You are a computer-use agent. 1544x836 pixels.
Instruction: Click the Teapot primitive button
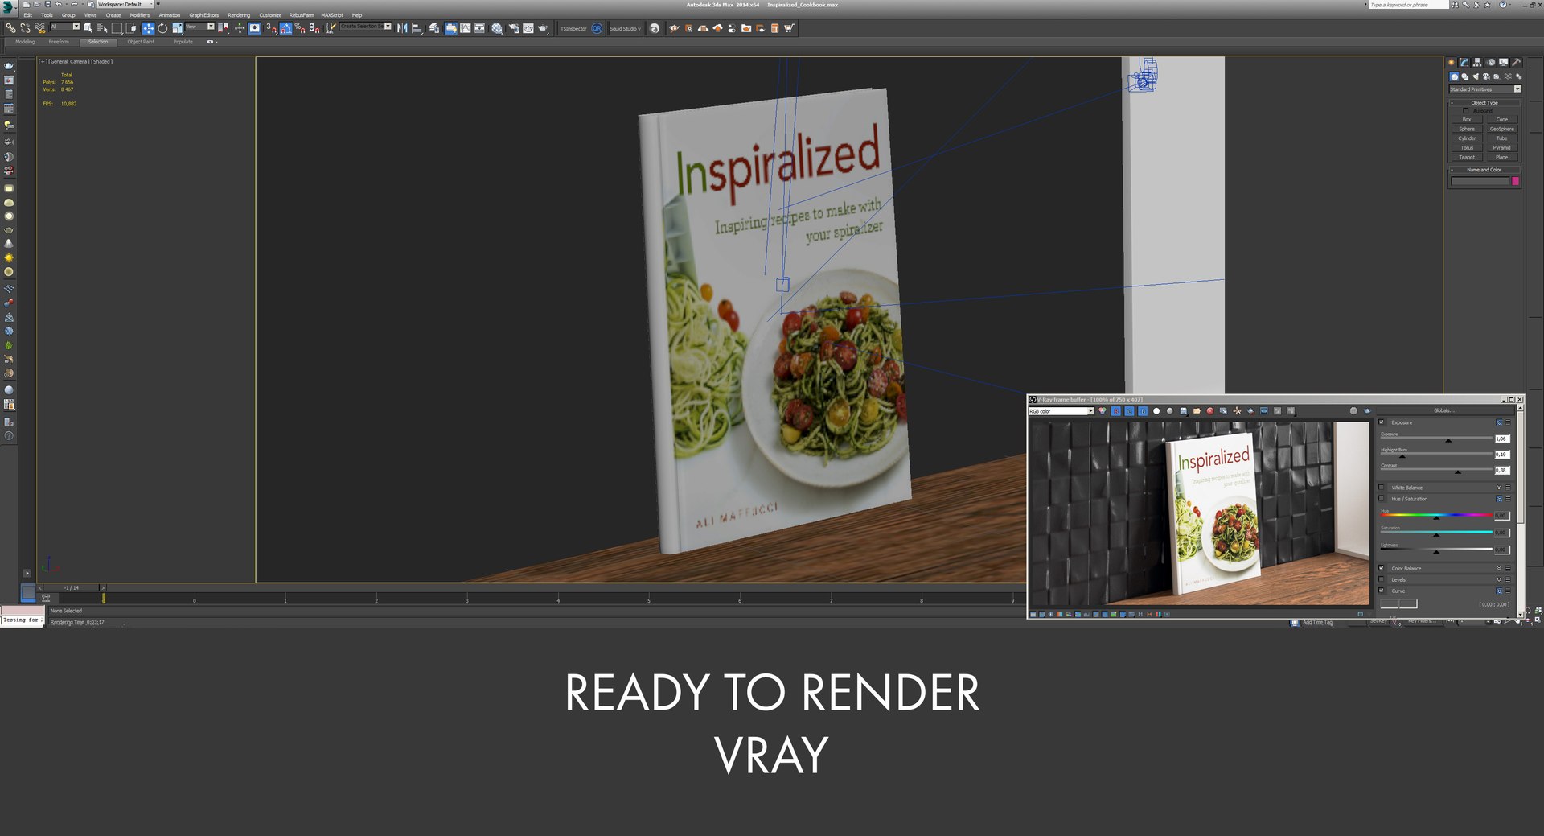pos(1467,157)
